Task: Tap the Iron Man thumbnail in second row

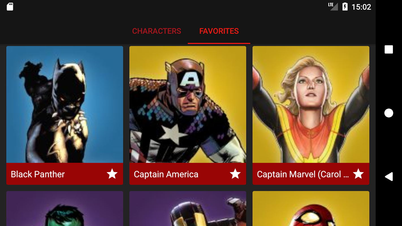Action: (188, 208)
